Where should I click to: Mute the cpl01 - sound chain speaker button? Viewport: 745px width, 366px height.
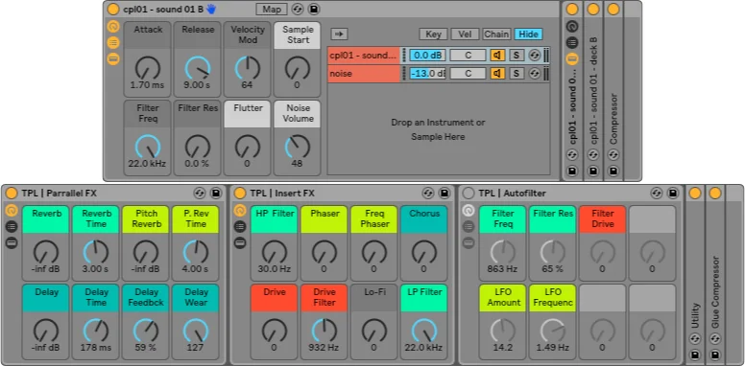[x=497, y=56]
